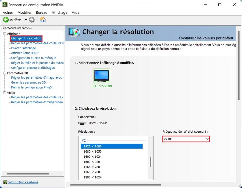
Task: Collapse the Vidéo tree section
Action: tap(5, 93)
